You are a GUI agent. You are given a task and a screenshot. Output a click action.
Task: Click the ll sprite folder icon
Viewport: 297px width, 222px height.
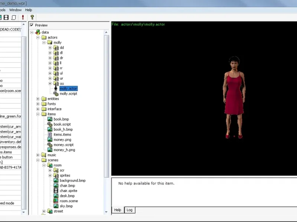[56, 63]
